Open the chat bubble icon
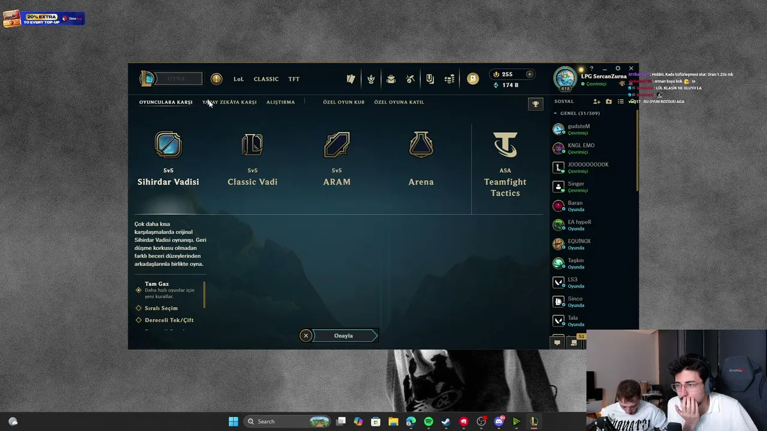 click(557, 343)
